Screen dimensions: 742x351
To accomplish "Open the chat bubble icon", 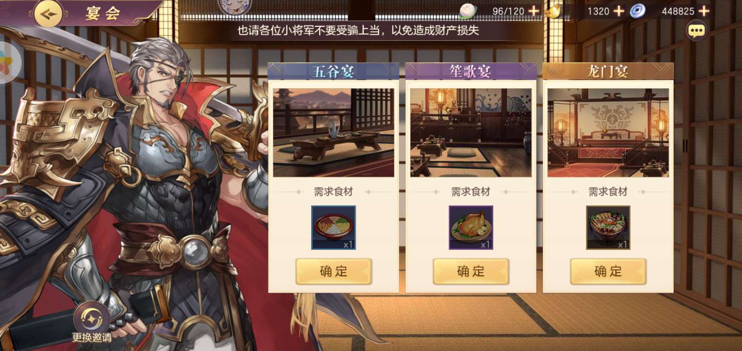I will (696, 31).
